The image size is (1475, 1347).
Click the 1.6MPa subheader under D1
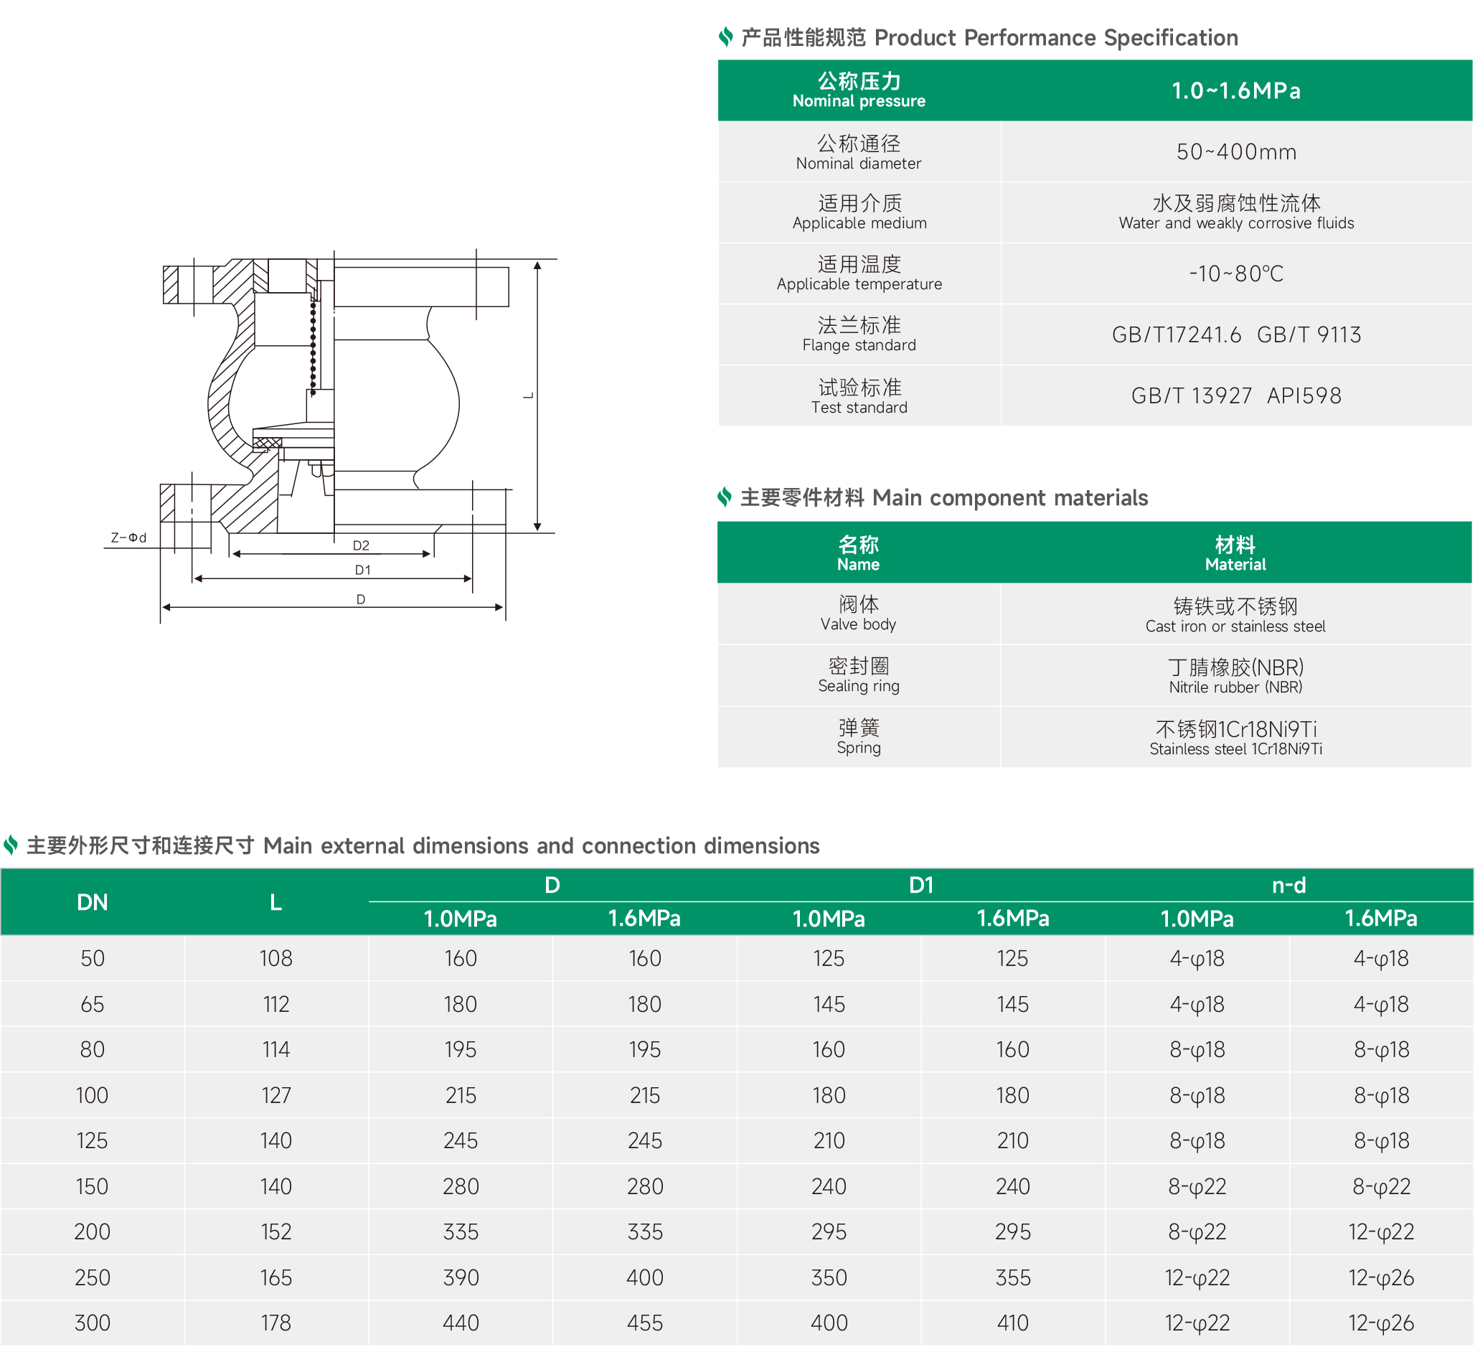coord(1012,918)
